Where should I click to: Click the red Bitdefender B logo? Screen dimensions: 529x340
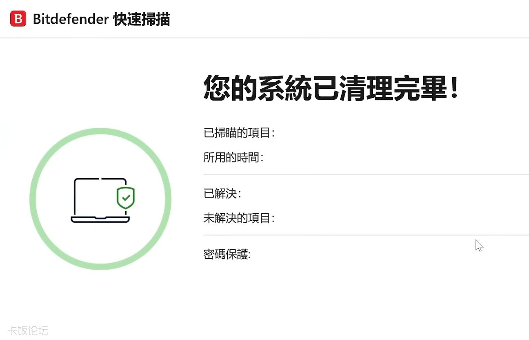(18, 19)
